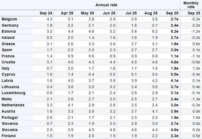Click the Luxembourg row label
202x139 pixels.
tap(13, 93)
